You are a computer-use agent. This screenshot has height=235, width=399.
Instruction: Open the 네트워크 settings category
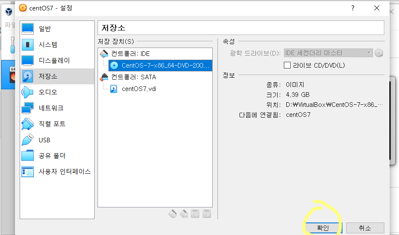pos(57,108)
